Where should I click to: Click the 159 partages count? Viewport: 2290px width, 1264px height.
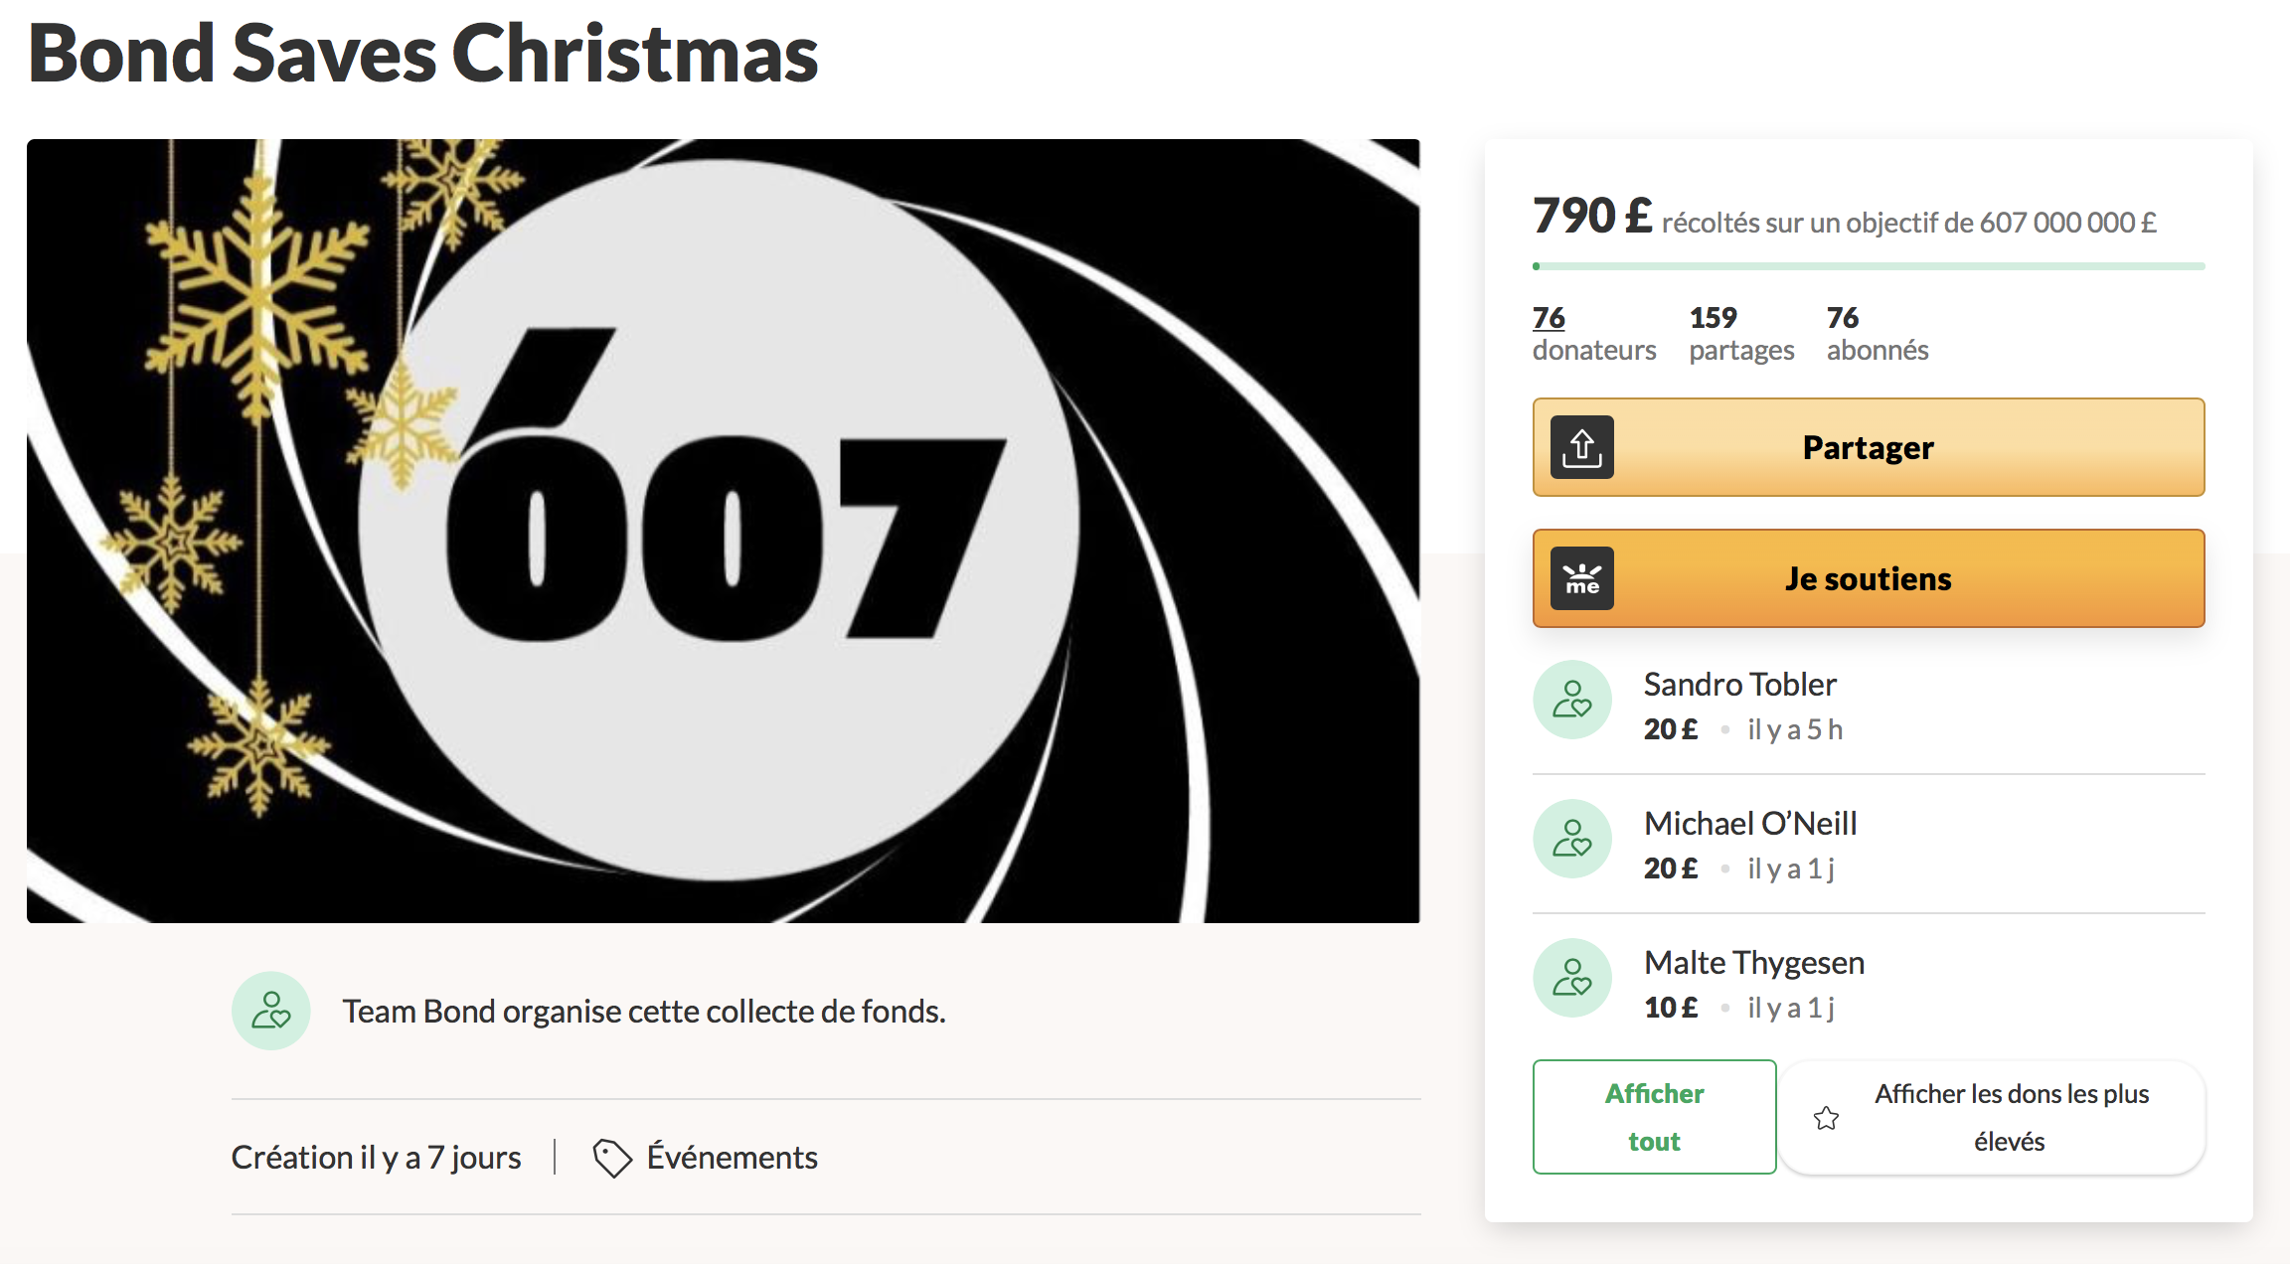(x=1741, y=334)
